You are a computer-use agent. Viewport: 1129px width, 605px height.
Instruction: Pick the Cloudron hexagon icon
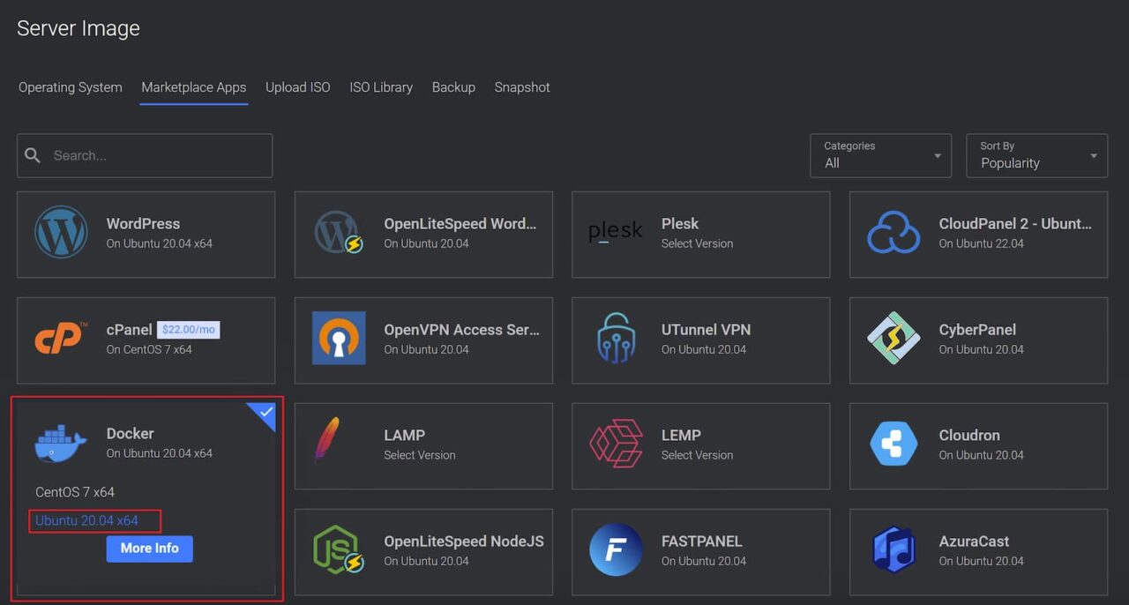(893, 444)
